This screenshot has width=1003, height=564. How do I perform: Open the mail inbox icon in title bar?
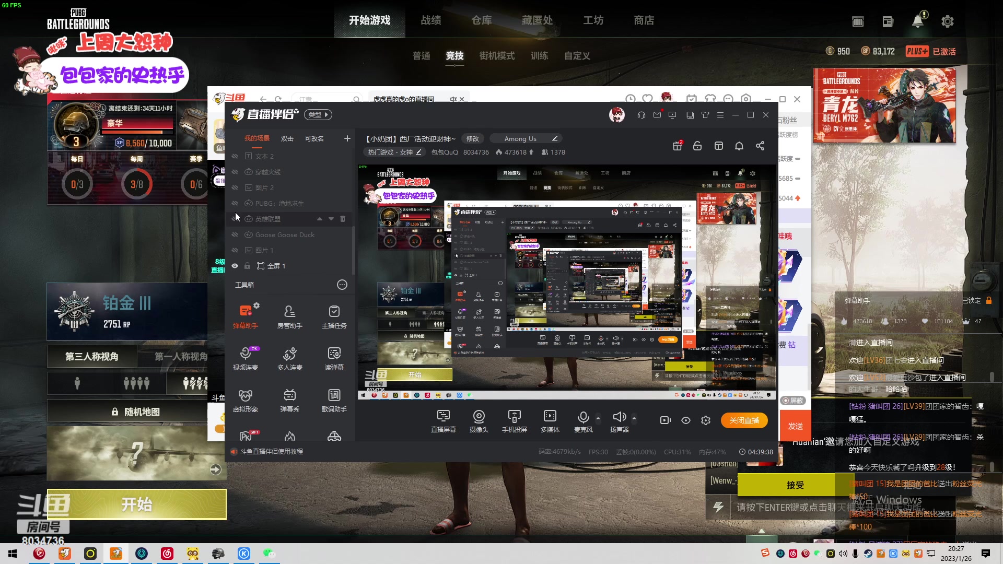pyautogui.click(x=657, y=115)
